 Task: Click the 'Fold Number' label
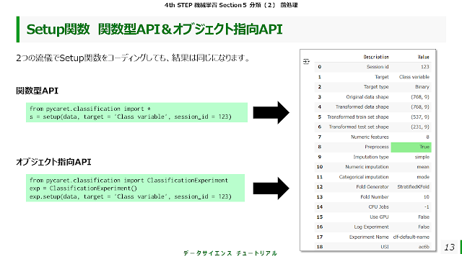pyautogui.click(x=375, y=196)
